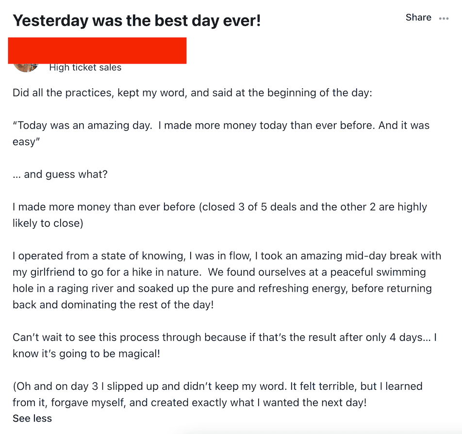Image resolution: width=462 pixels, height=434 pixels.
Task: Click the post title 'Yesterday was the best day ever!'
Action: coord(136,21)
